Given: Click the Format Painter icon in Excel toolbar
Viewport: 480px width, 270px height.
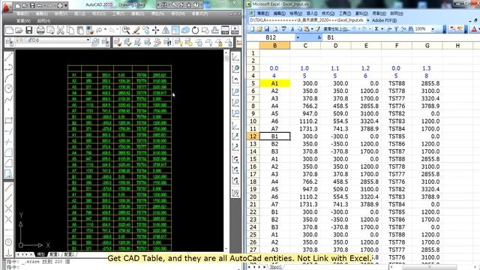Looking at the screenshot, I should (318, 28).
